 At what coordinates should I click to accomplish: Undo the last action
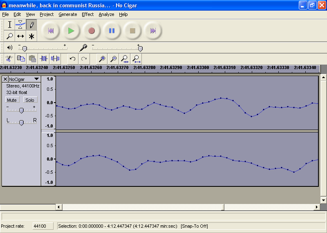[x=72, y=59]
